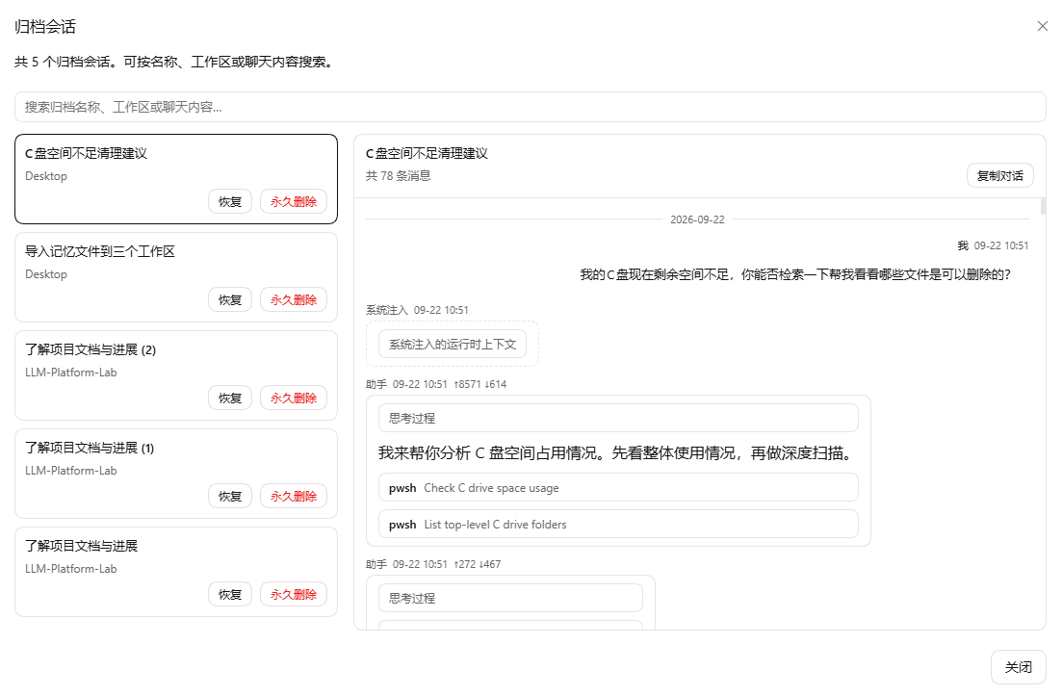The width and height of the screenshot is (1062, 695).
Task: Click the assistant reply 我来帮你分析 C 盘空间占用情况
Action: pyautogui.click(x=615, y=453)
